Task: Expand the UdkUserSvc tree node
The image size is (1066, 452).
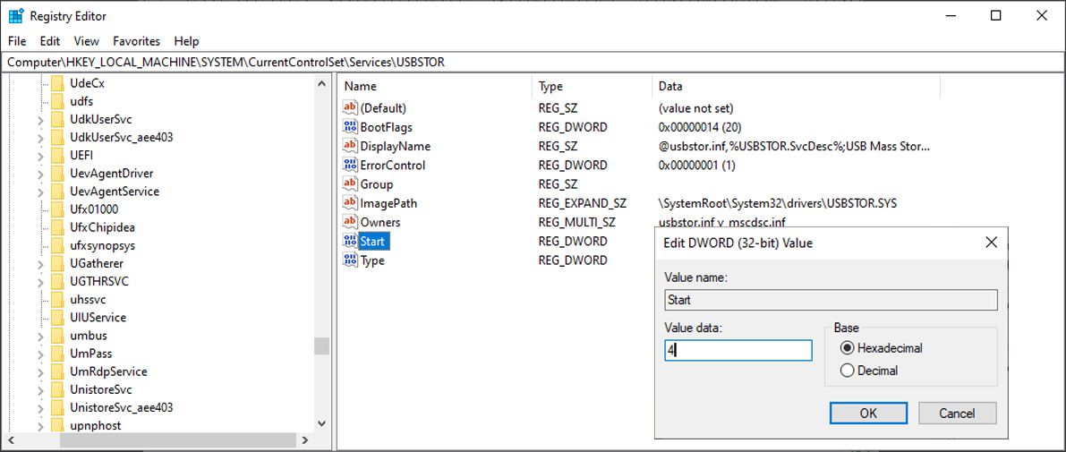Action: pyautogui.click(x=40, y=119)
